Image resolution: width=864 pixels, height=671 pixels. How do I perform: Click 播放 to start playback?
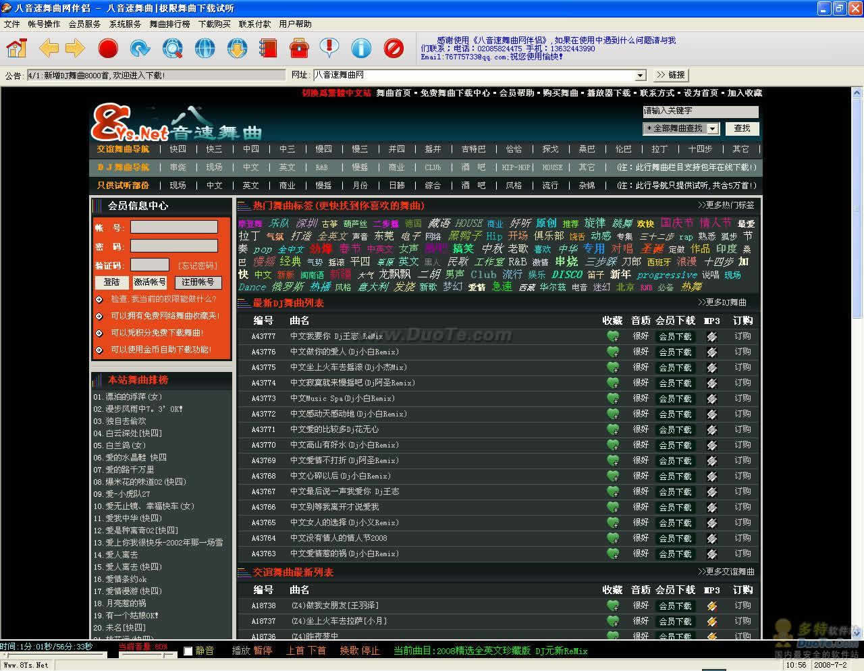[x=241, y=651]
